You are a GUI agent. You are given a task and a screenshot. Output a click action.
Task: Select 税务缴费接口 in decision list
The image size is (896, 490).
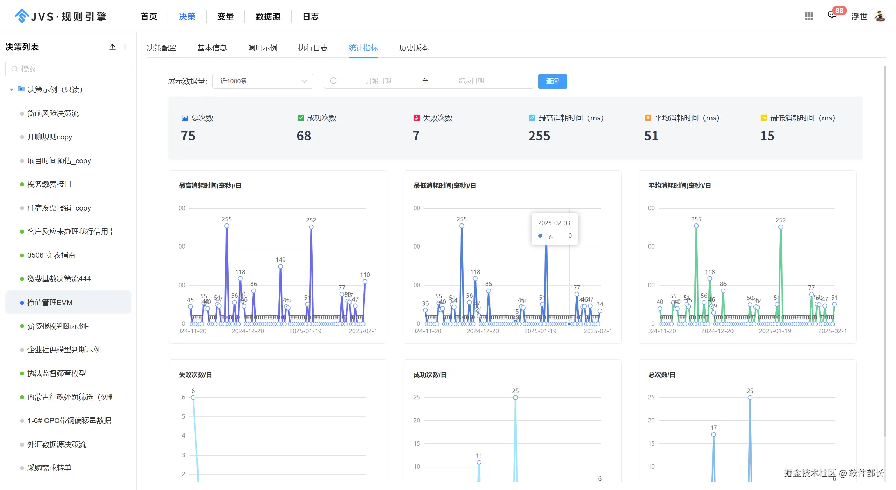(49, 184)
